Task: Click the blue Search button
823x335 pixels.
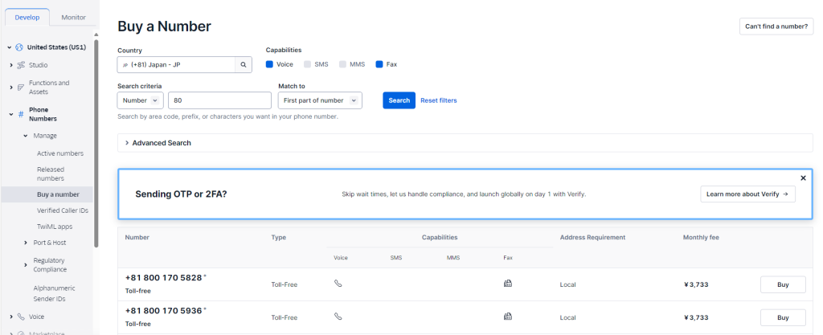Action: (399, 100)
